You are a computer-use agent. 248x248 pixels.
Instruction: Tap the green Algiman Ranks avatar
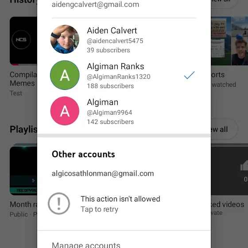(65, 75)
